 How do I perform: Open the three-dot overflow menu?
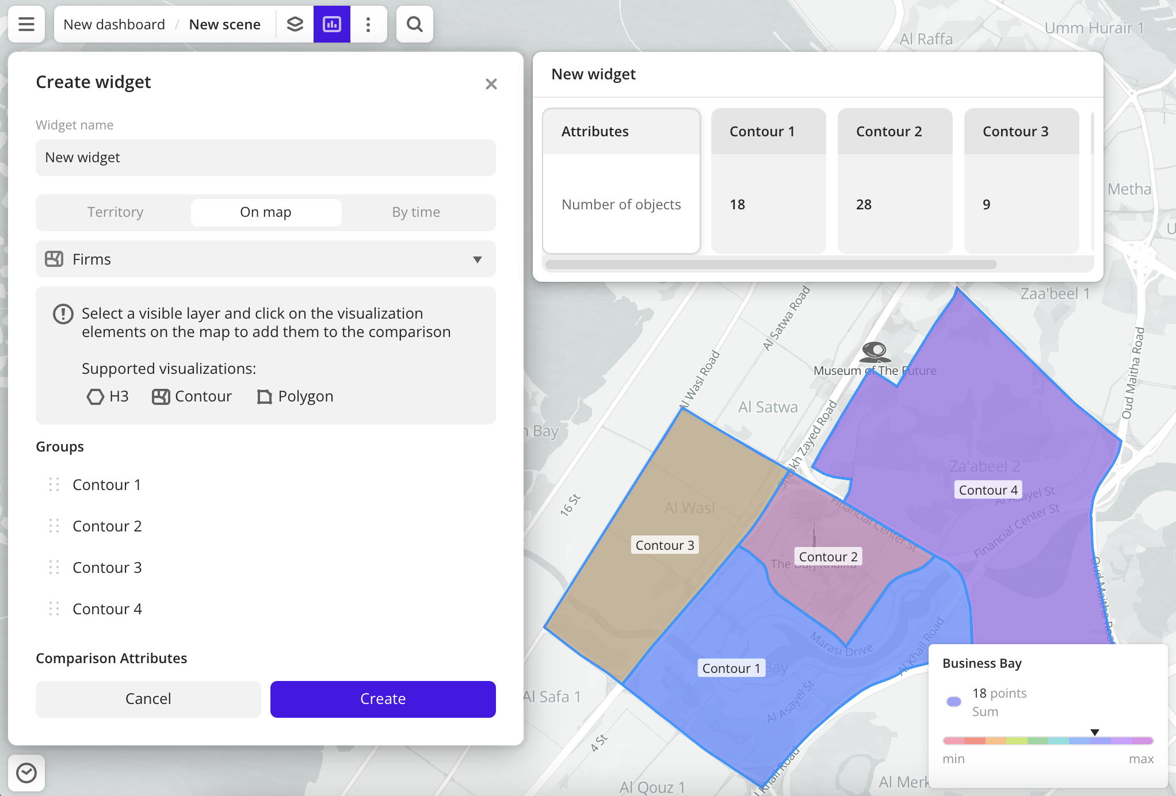click(x=368, y=24)
